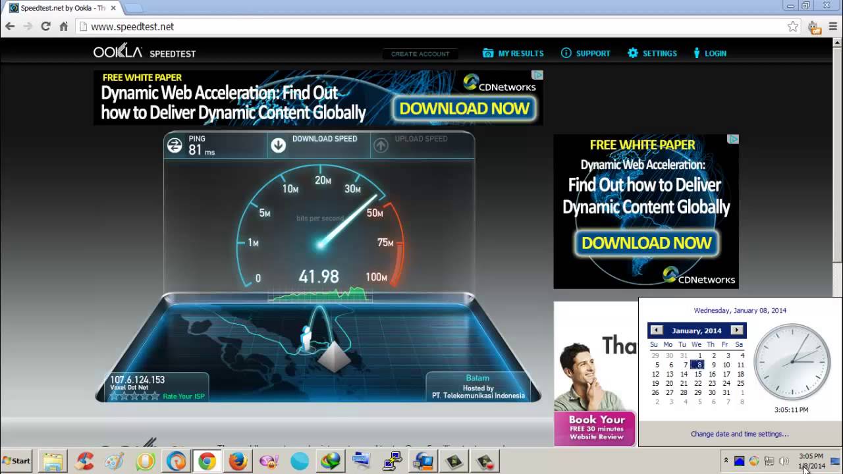Click the CREATE ACCOUNT button

coord(420,54)
